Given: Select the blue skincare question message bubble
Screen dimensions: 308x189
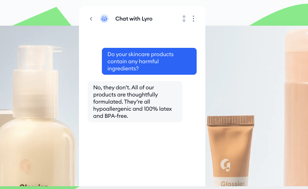Looking at the screenshot, I should point(149,61).
